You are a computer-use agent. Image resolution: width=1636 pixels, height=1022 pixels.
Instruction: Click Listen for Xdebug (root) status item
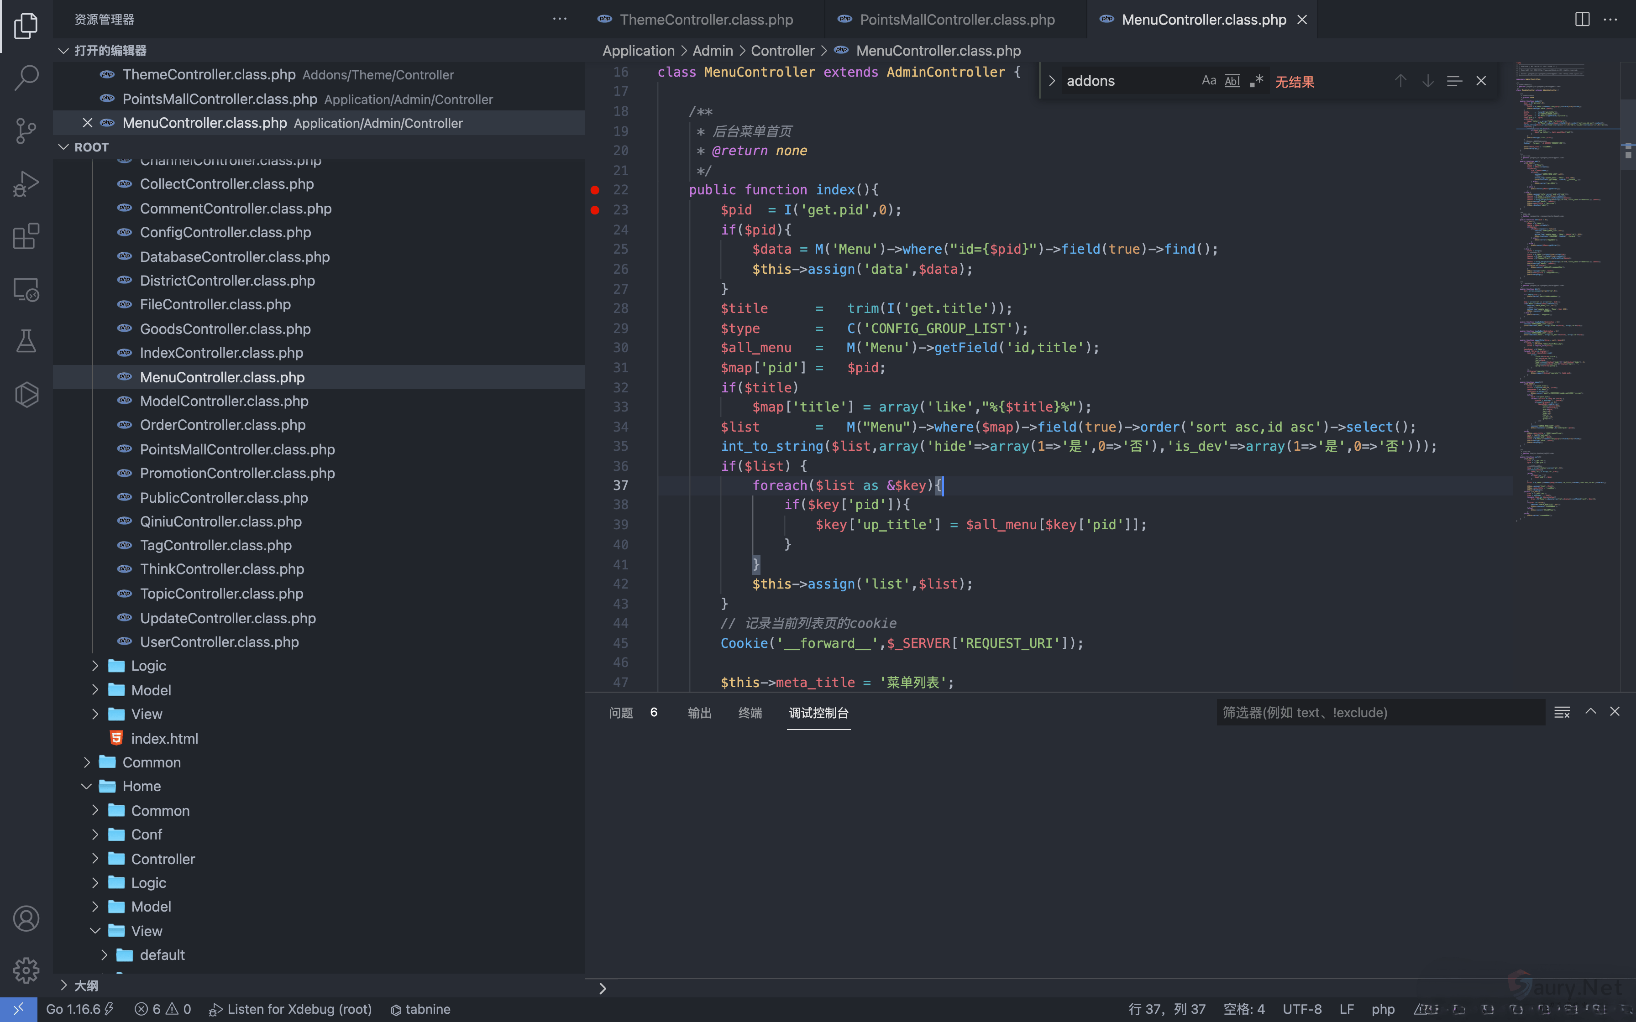pos(291,1009)
